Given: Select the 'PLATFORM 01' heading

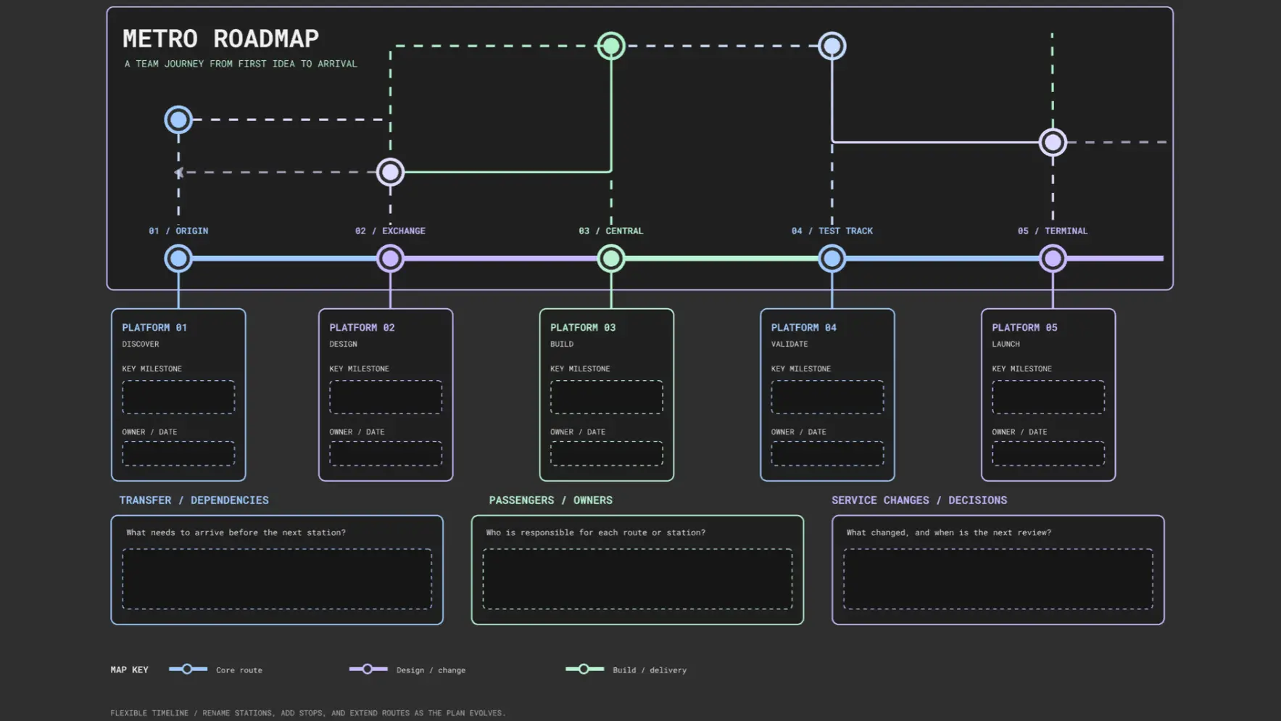Looking at the screenshot, I should tap(154, 328).
